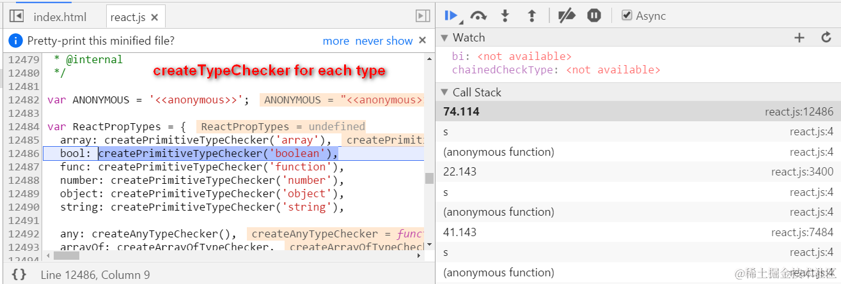The height and width of the screenshot is (284, 841).
Task: Click the horizontal scrollbar thumb in code editor
Action: click(67, 256)
